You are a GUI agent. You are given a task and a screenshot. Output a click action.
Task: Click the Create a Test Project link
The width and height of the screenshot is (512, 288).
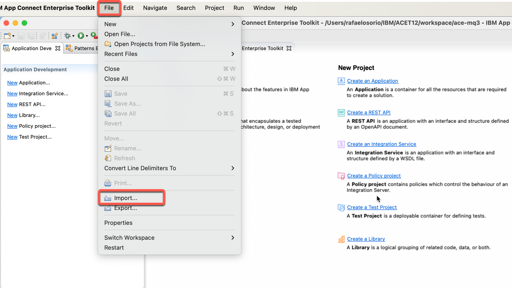372,207
